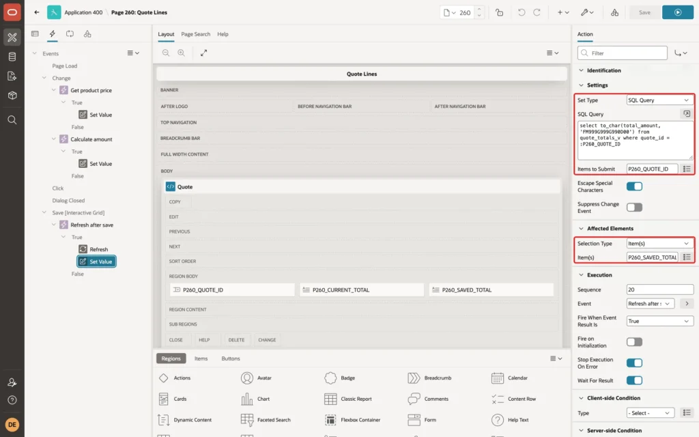
Task: Zoom in the layout view
Action: 181,53
